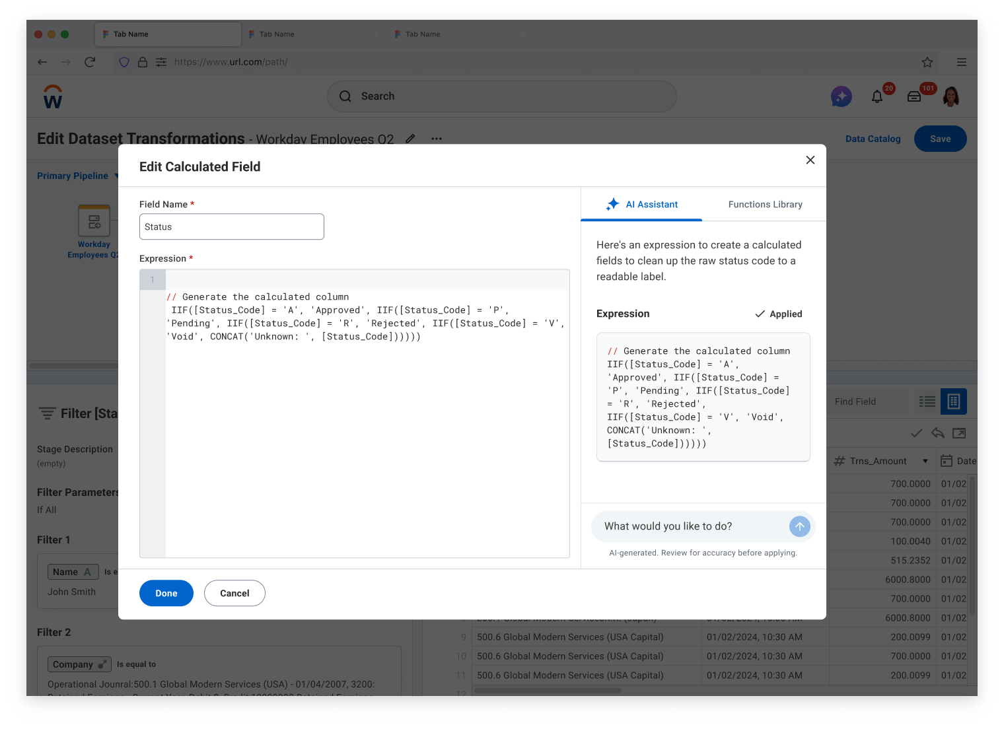Click the top Search bar

click(x=502, y=96)
